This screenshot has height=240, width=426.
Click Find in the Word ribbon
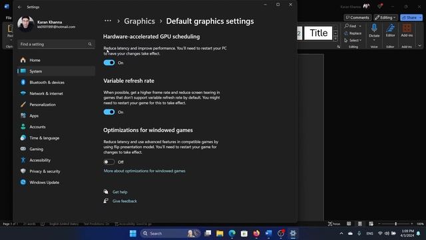(351, 26)
